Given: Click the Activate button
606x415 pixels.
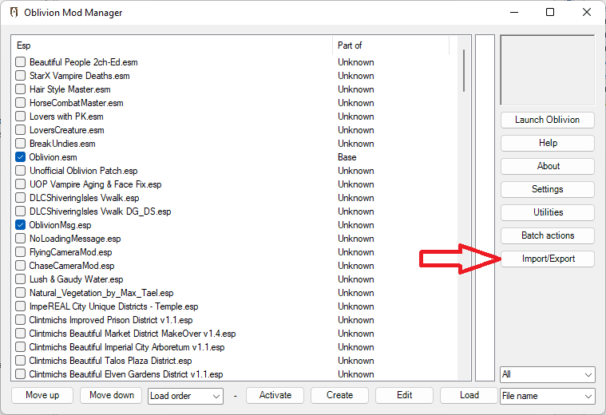Looking at the screenshot, I should pyautogui.click(x=275, y=395).
